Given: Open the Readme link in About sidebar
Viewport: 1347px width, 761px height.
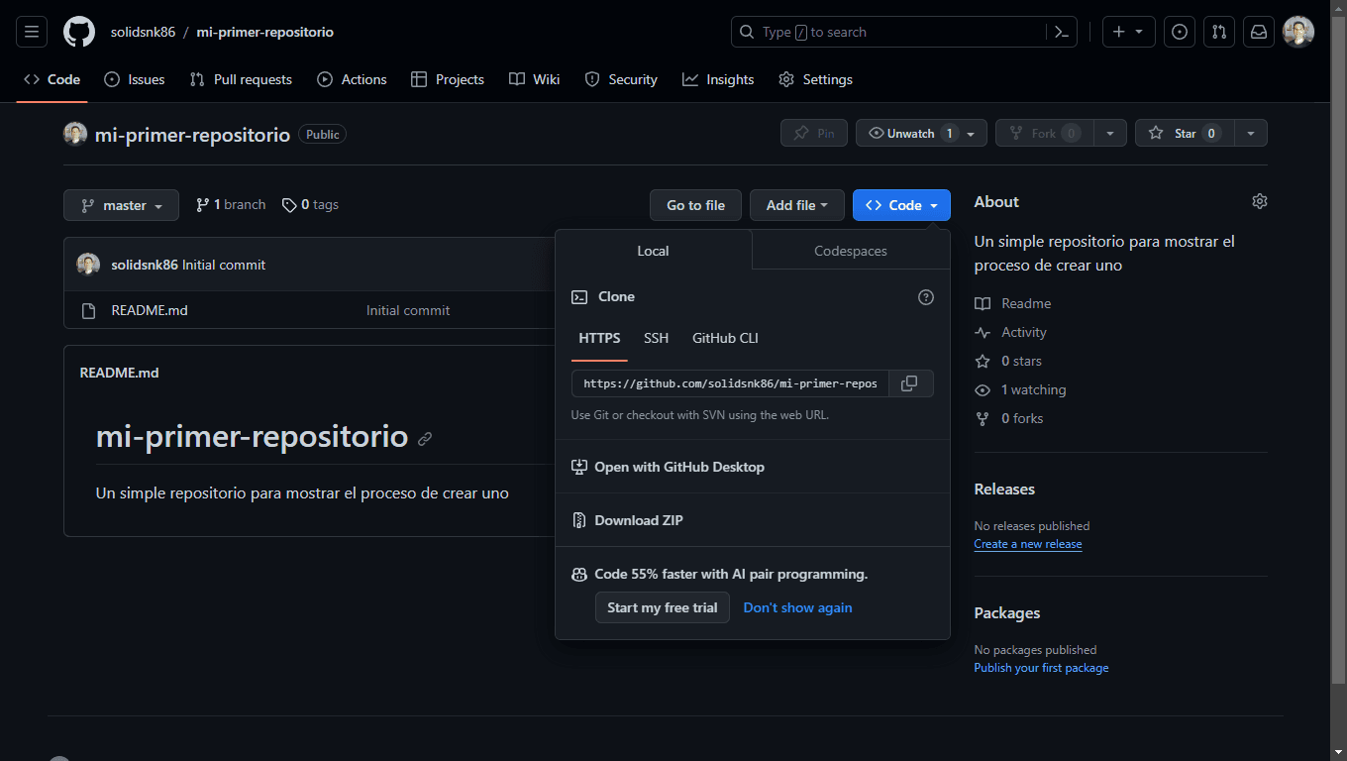Looking at the screenshot, I should click(x=1012, y=303).
